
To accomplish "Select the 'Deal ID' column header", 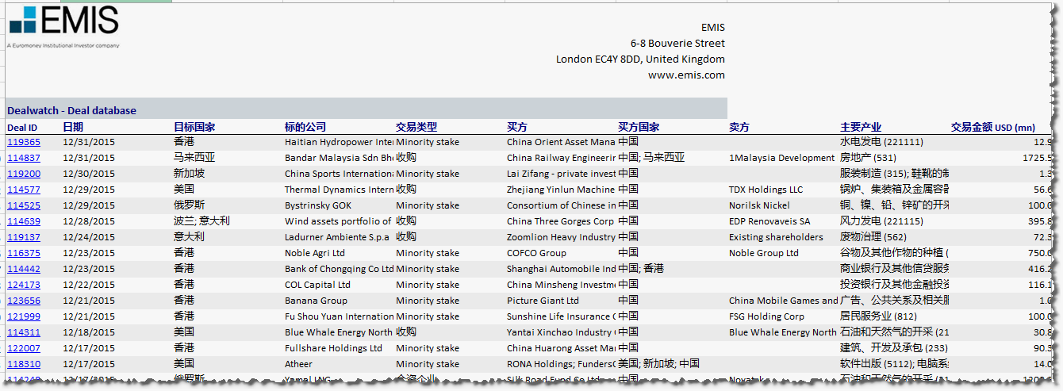I will point(22,127).
